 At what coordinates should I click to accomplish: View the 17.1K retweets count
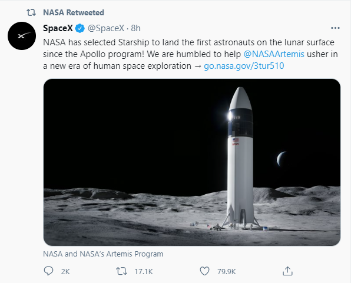click(144, 272)
